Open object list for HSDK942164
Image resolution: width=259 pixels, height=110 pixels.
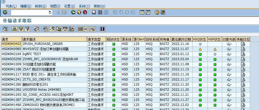pyautogui.click(x=229, y=54)
